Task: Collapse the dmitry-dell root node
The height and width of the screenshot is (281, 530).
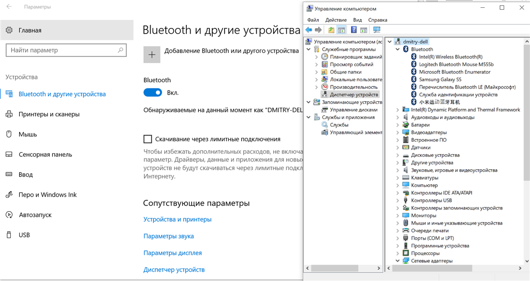Action: (390, 41)
